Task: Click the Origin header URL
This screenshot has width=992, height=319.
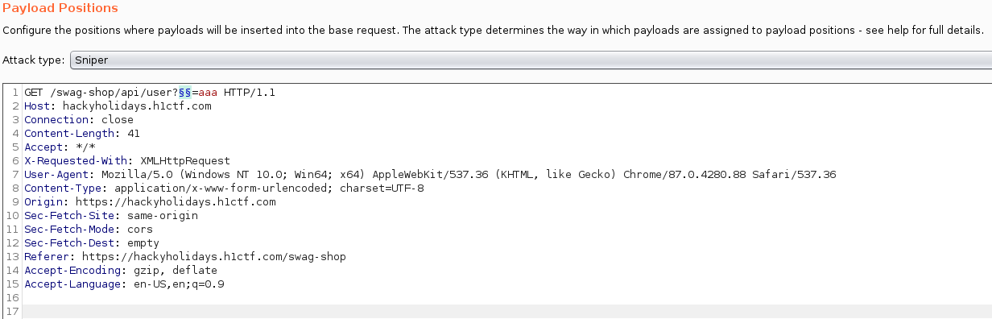Action: 176,201
